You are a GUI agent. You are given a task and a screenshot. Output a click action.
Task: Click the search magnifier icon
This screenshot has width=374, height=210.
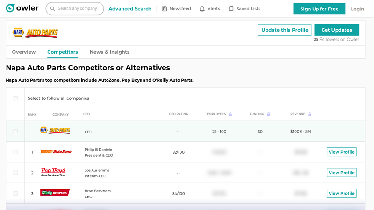click(52, 9)
